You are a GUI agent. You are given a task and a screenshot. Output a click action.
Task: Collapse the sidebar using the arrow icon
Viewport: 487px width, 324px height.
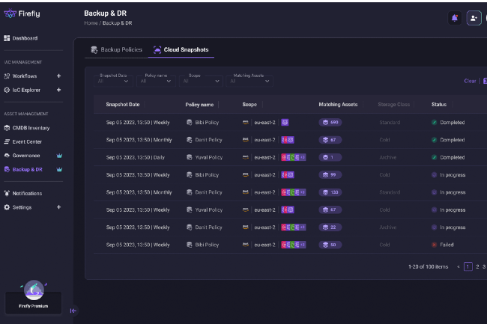click(x=73, y=311)
